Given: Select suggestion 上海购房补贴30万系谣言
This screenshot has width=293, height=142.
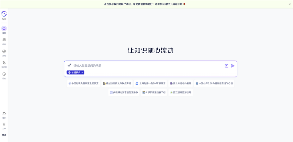Looking at the screenshot, I should tap(151, 83).
